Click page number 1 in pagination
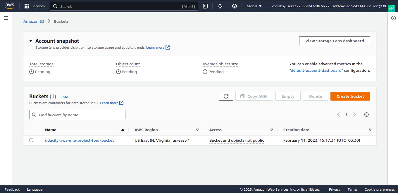The image size is (398, 193). 347,115
